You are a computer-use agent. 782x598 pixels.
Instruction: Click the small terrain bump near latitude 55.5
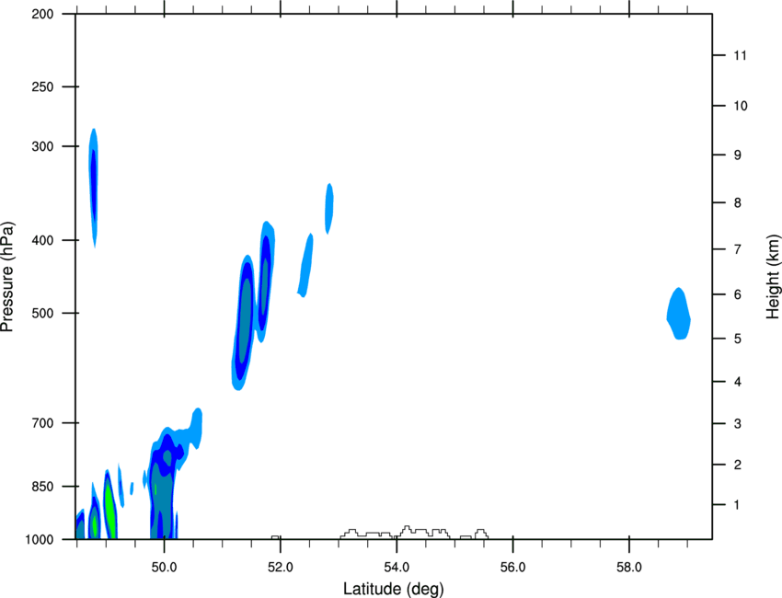click(x=481, y=535)
